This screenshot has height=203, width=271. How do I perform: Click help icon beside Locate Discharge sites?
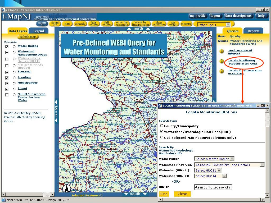pos(222,71)
